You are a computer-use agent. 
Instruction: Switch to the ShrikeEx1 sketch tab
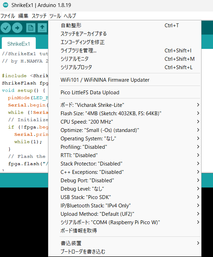pyautogui.click(x=19, y=44)
